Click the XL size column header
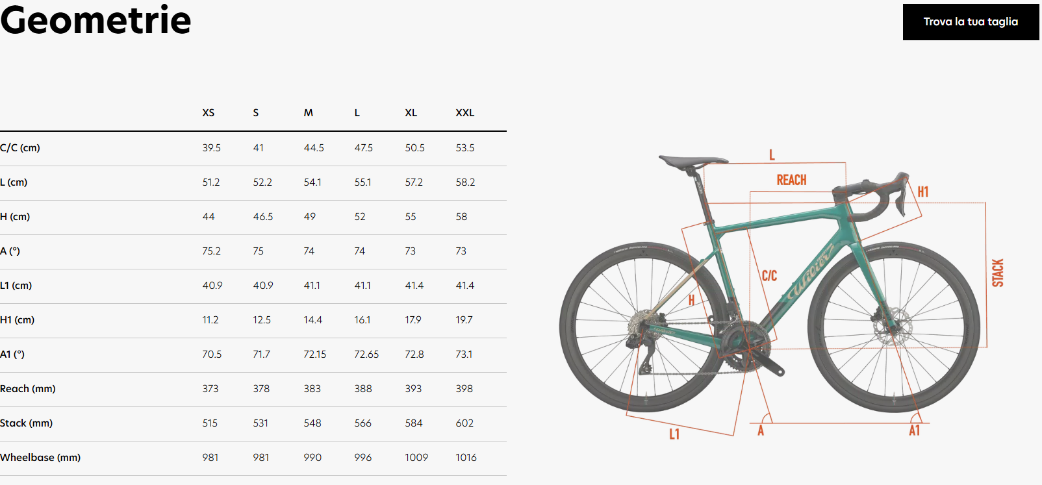 411,113
